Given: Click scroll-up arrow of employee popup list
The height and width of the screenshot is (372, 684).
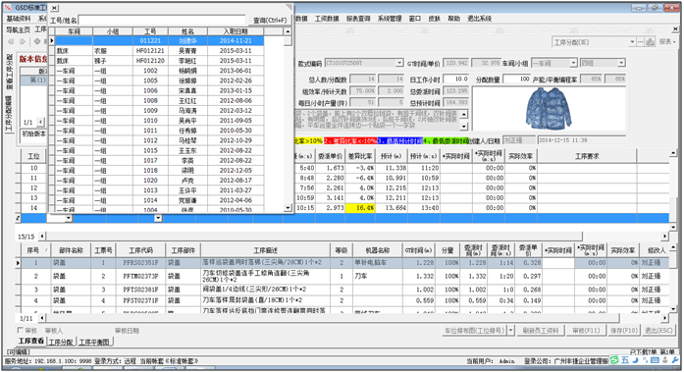Looking at the screenshot, I should coord(288,31).
